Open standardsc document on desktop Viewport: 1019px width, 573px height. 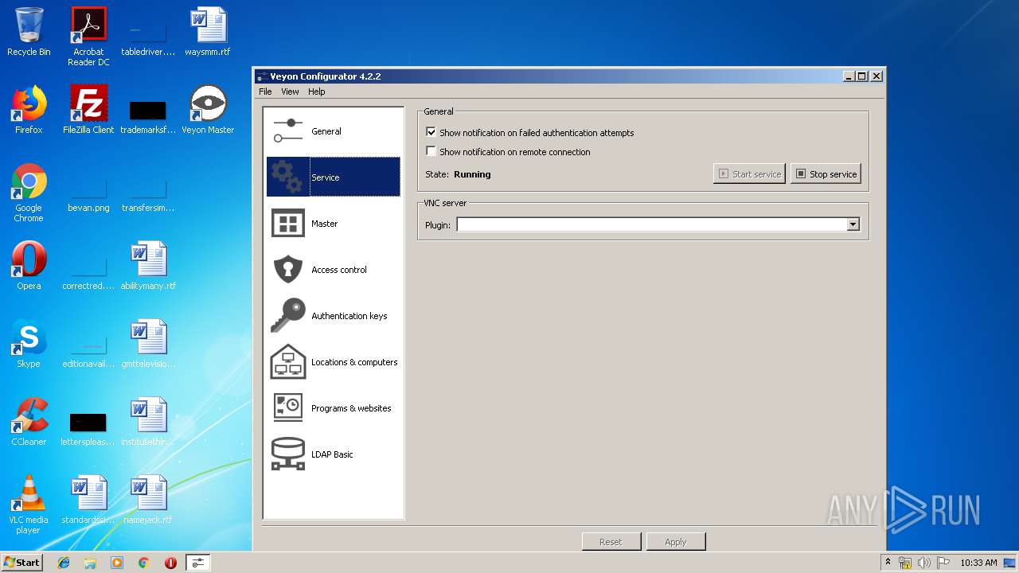(x=88, y=500)
